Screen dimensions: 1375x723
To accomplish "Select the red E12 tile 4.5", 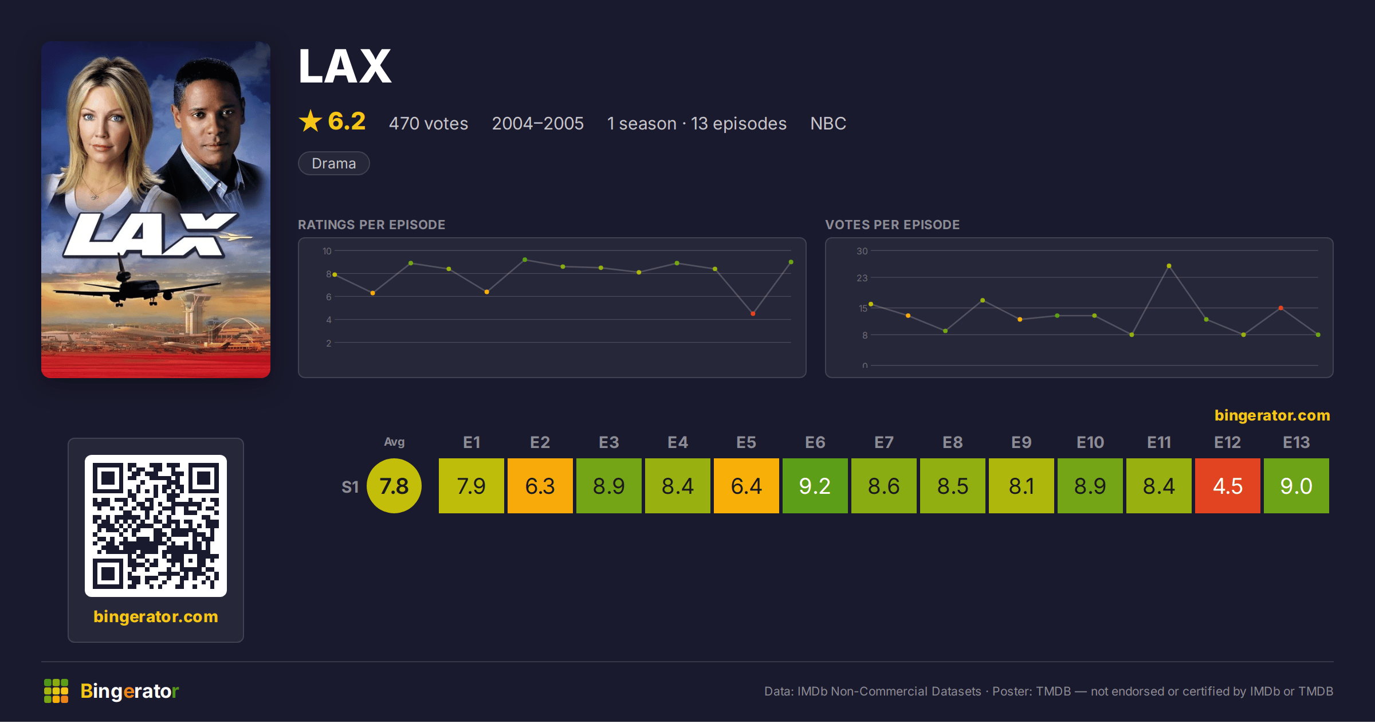I will pyautogui.click(x=1228, y=486).
